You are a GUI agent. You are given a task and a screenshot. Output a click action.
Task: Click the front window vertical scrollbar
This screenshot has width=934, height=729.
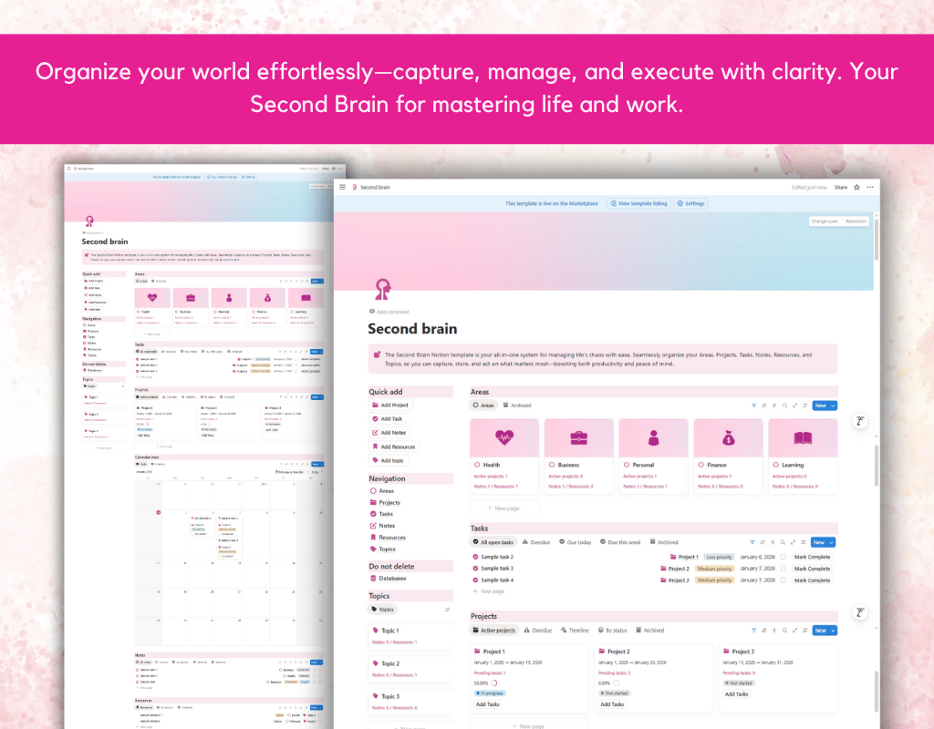[877, 241]
